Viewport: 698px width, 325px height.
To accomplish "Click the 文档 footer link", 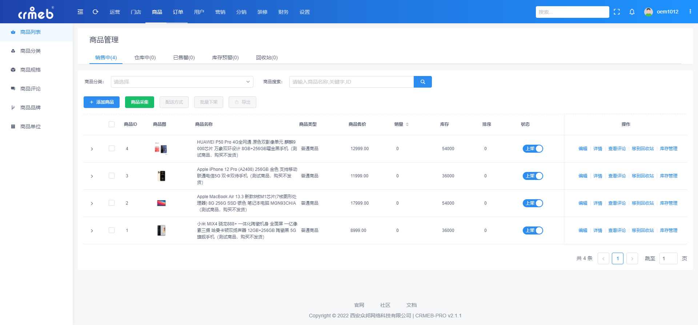I will [412, 305].
